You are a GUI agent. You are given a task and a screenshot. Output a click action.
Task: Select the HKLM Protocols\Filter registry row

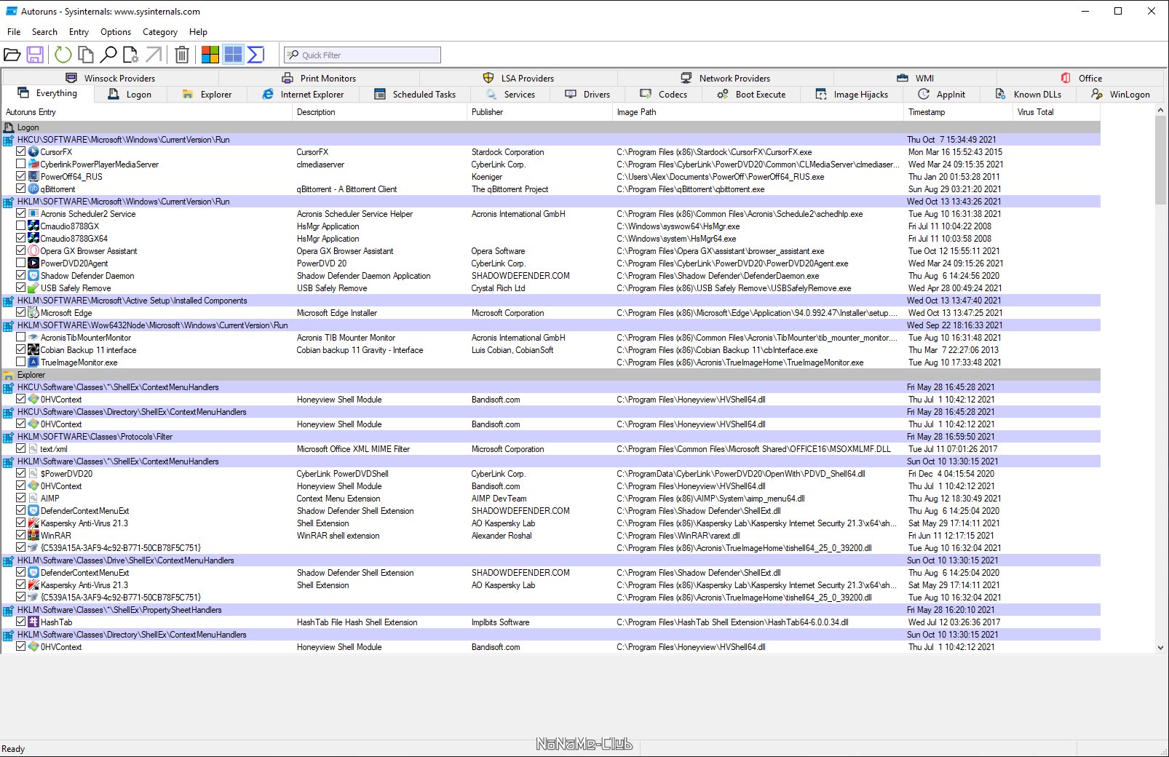point(551,437)
